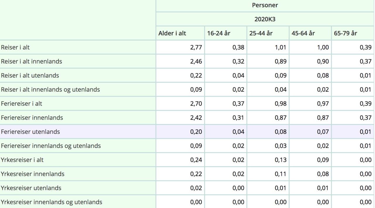Click the 2,77 cell in 'Reiser i alt' row
This screenshot has height=208, width=375.
coord(196,47)
